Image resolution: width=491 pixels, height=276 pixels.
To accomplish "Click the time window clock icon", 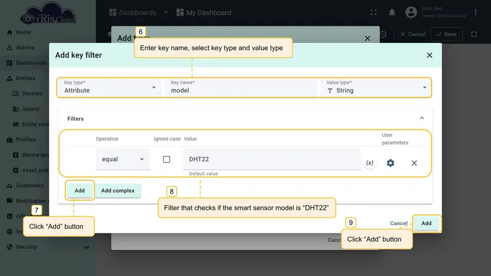I will pos(383,34).
